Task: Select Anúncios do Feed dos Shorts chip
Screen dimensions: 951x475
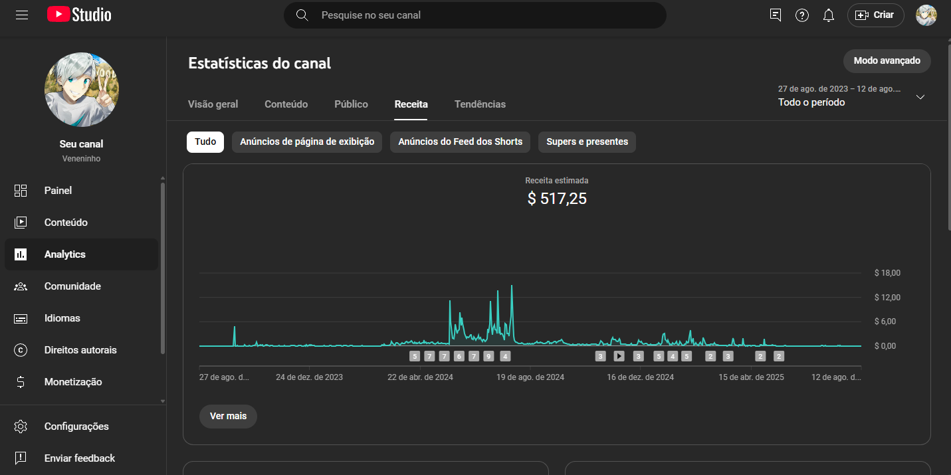Action: pos(460,142)
